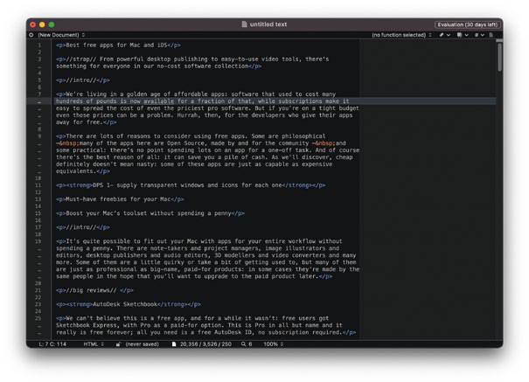Click the vertical scrollbar thumb
The height and width of the screenshot is (382, 529).
pyautogui.click(x=499, y=58)
